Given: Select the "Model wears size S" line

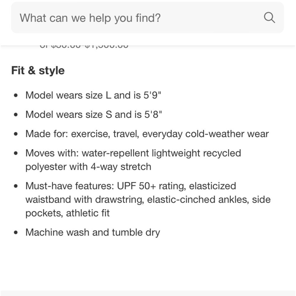Looking at the screenshot, I should 94,115.
